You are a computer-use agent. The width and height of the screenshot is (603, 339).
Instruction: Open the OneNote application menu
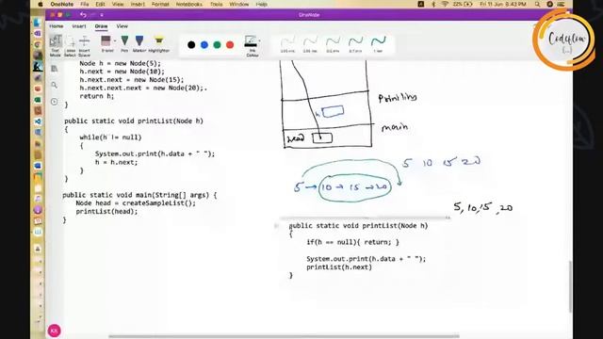pos(61,4)
